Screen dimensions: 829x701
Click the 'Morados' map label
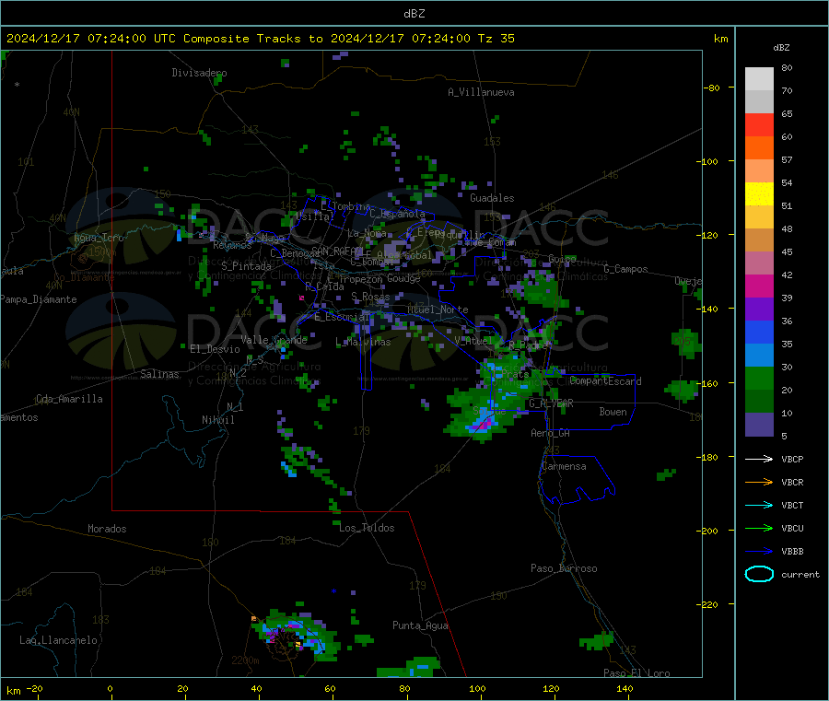pyautogui.click(x=107, y=529)
